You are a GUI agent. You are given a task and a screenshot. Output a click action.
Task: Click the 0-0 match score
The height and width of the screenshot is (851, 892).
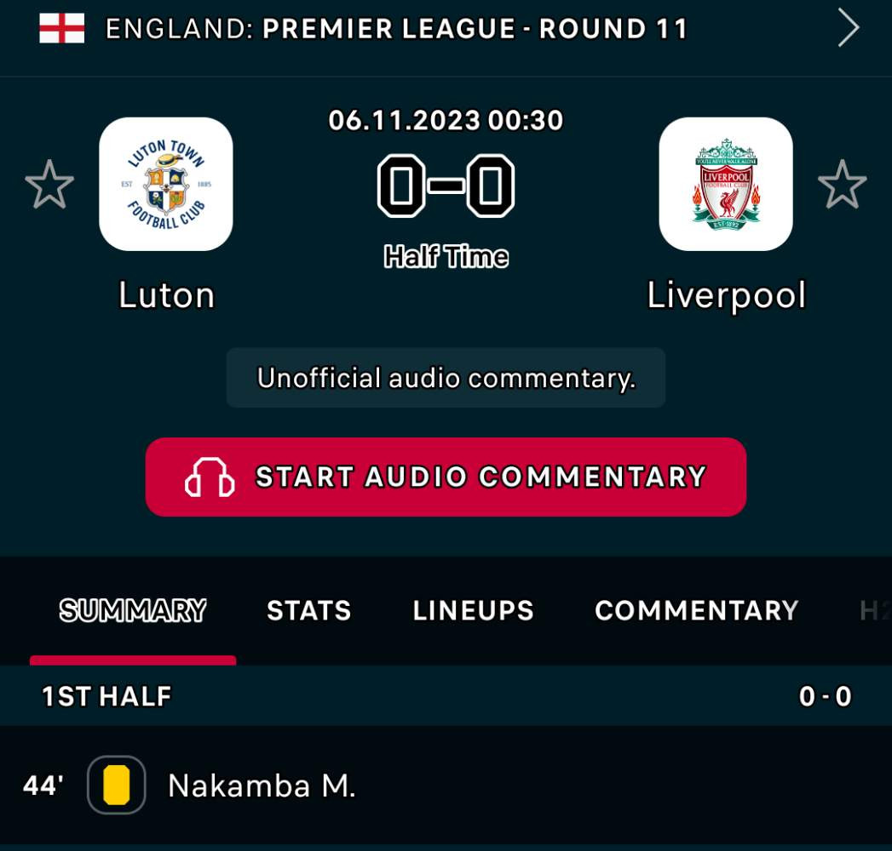pos(446,186)
